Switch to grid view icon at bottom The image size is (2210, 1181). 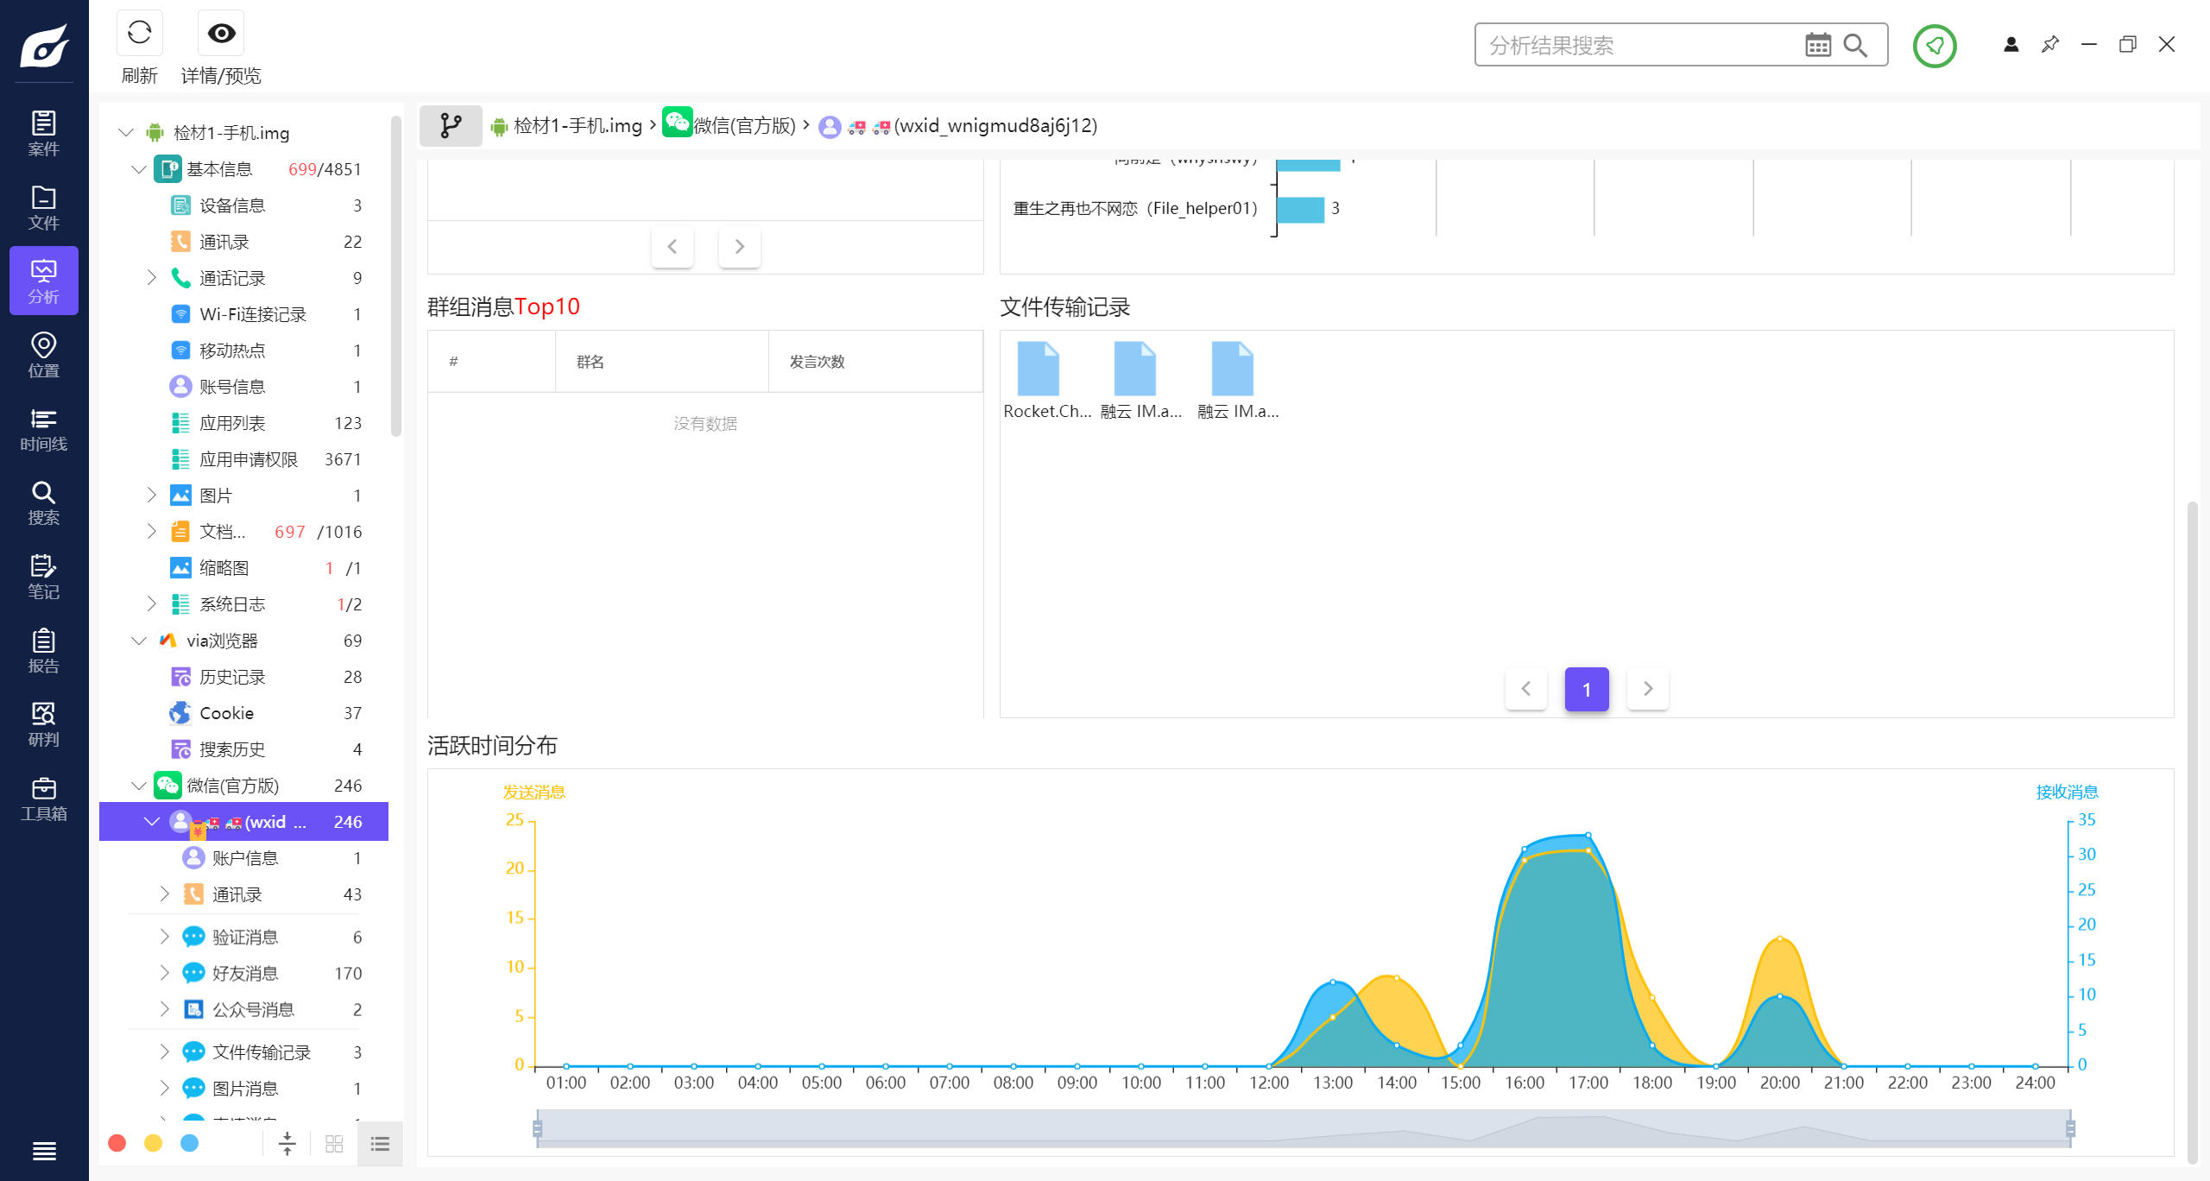point(334,1144)
